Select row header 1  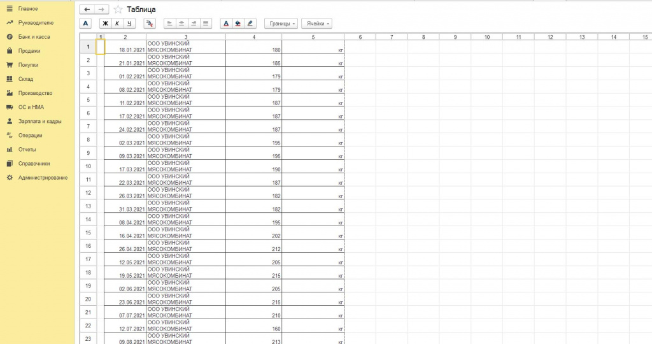click(x=88, y=47)
